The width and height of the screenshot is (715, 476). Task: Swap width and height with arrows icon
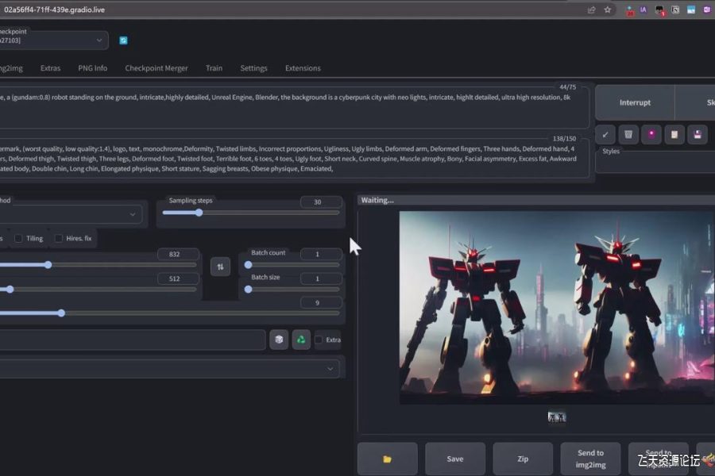coord(220,267)
